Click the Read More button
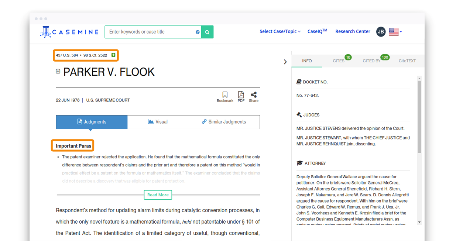 pyautogui.click(x=158, y=195)
